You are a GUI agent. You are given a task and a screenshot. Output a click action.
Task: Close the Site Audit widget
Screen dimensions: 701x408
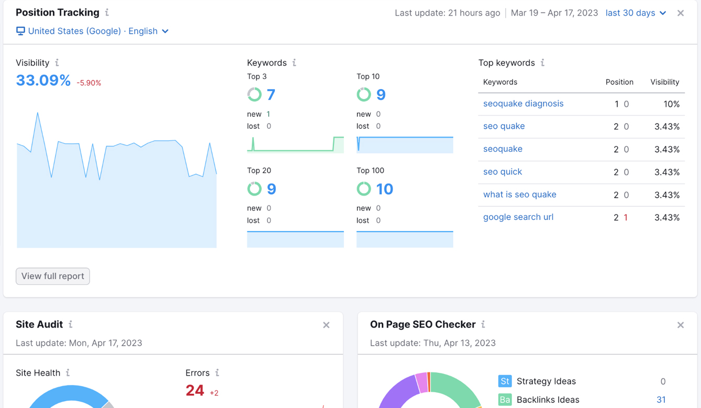click(x=326, y=325)
